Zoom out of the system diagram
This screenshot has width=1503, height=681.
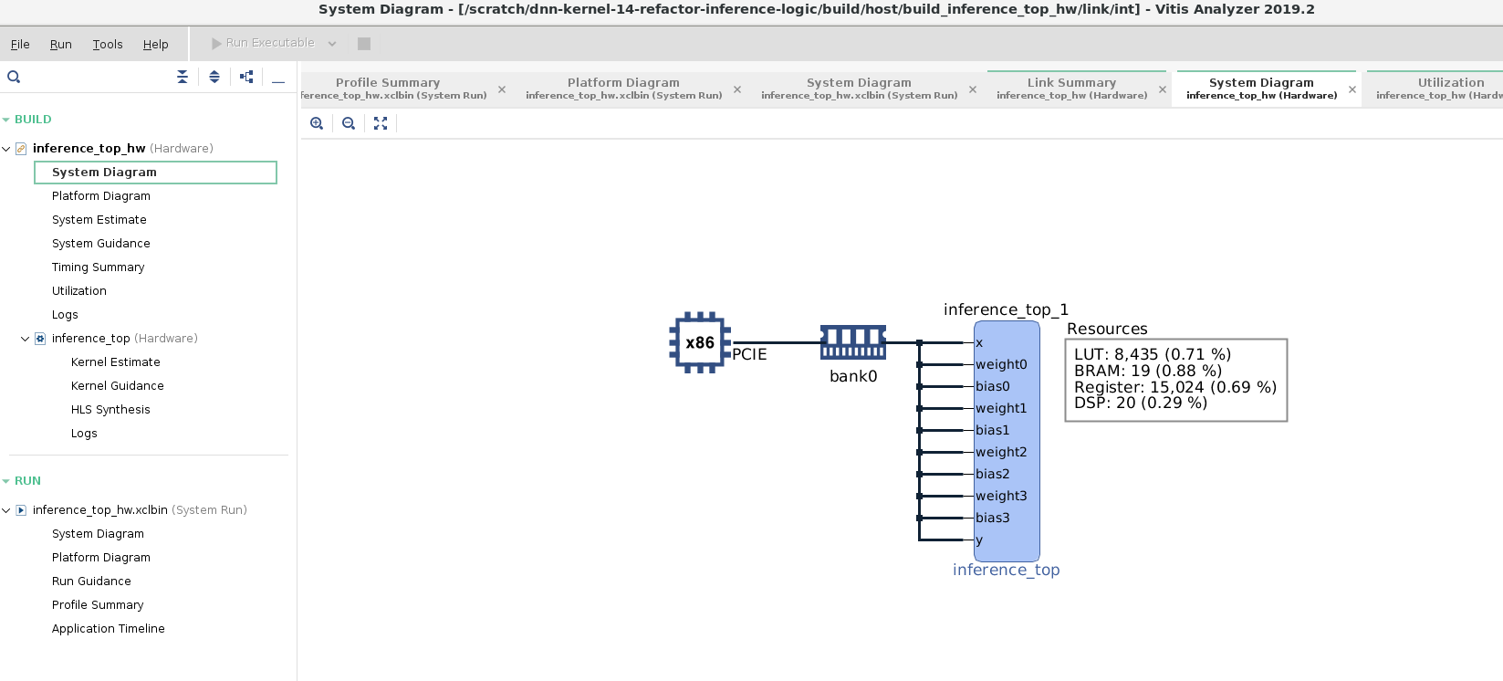(x=349, y=123)
